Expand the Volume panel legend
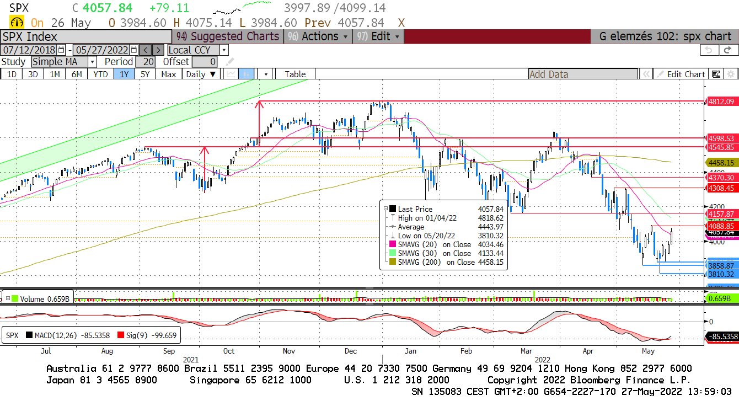The width and height of the screenshot is (739, 406). pos(8,298)
